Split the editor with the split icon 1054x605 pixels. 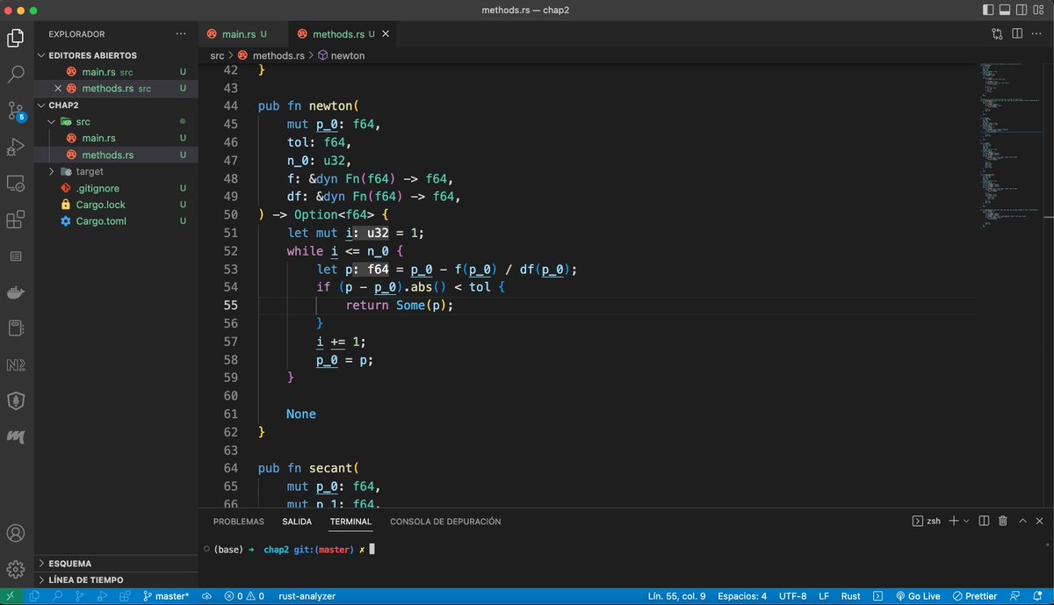(1017, 32)
